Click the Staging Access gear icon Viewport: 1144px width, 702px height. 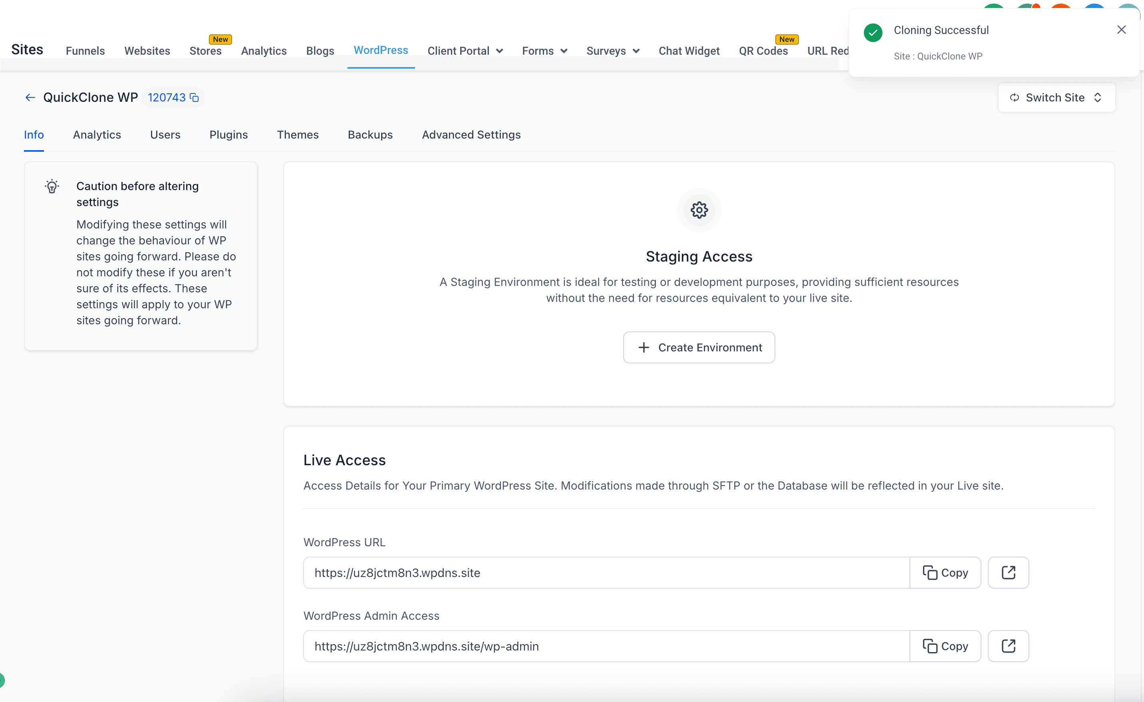[699, 210]
